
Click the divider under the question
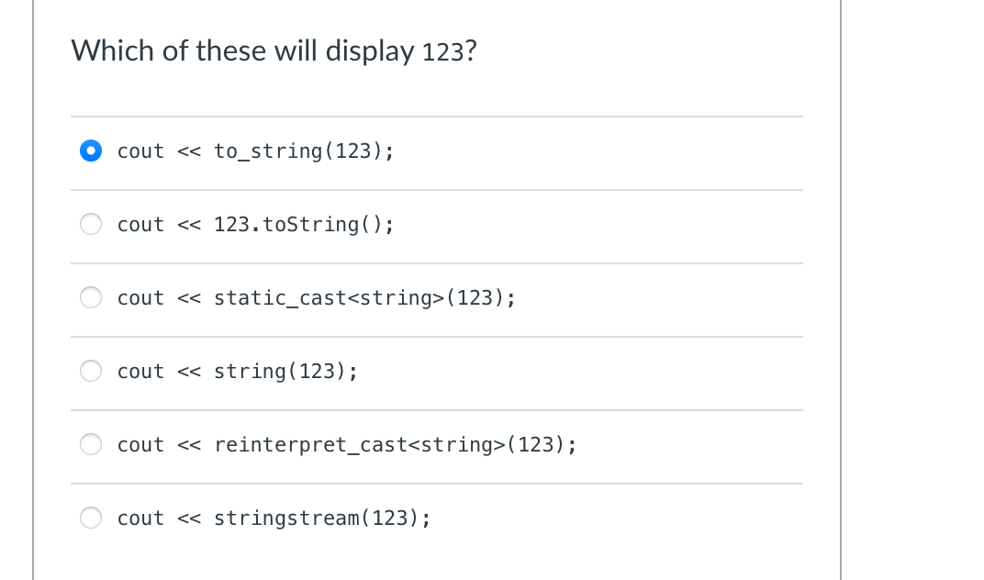437,116
